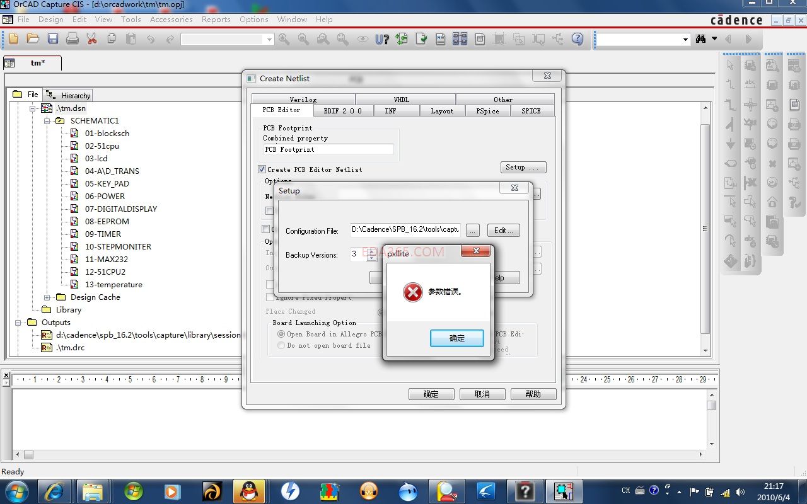The height and width of the screenshot is (504, 807).
Task: Open the Reports menu
Action: pos(216,20)
